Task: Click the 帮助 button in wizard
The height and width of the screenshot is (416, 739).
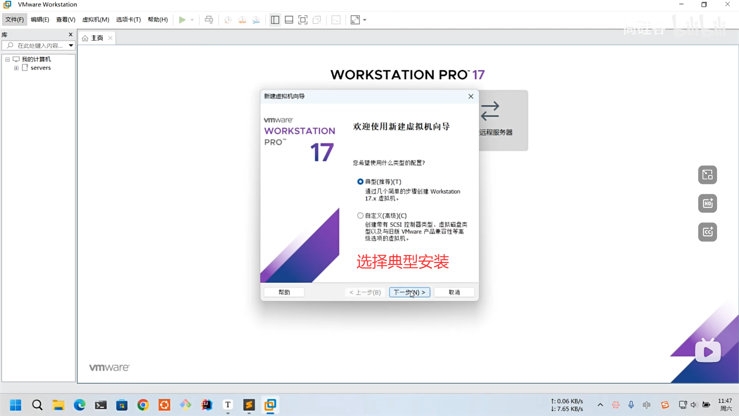Action: pyautogui.click(x=284, y=292)
